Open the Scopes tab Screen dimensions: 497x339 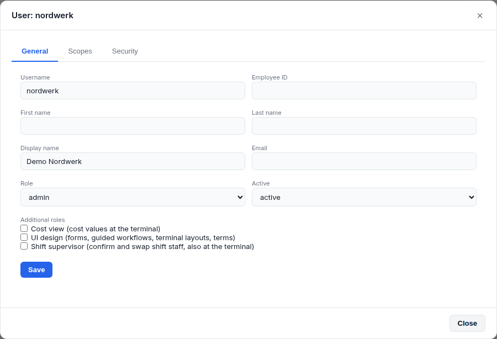pyautogui.click(x=80, y=51)
